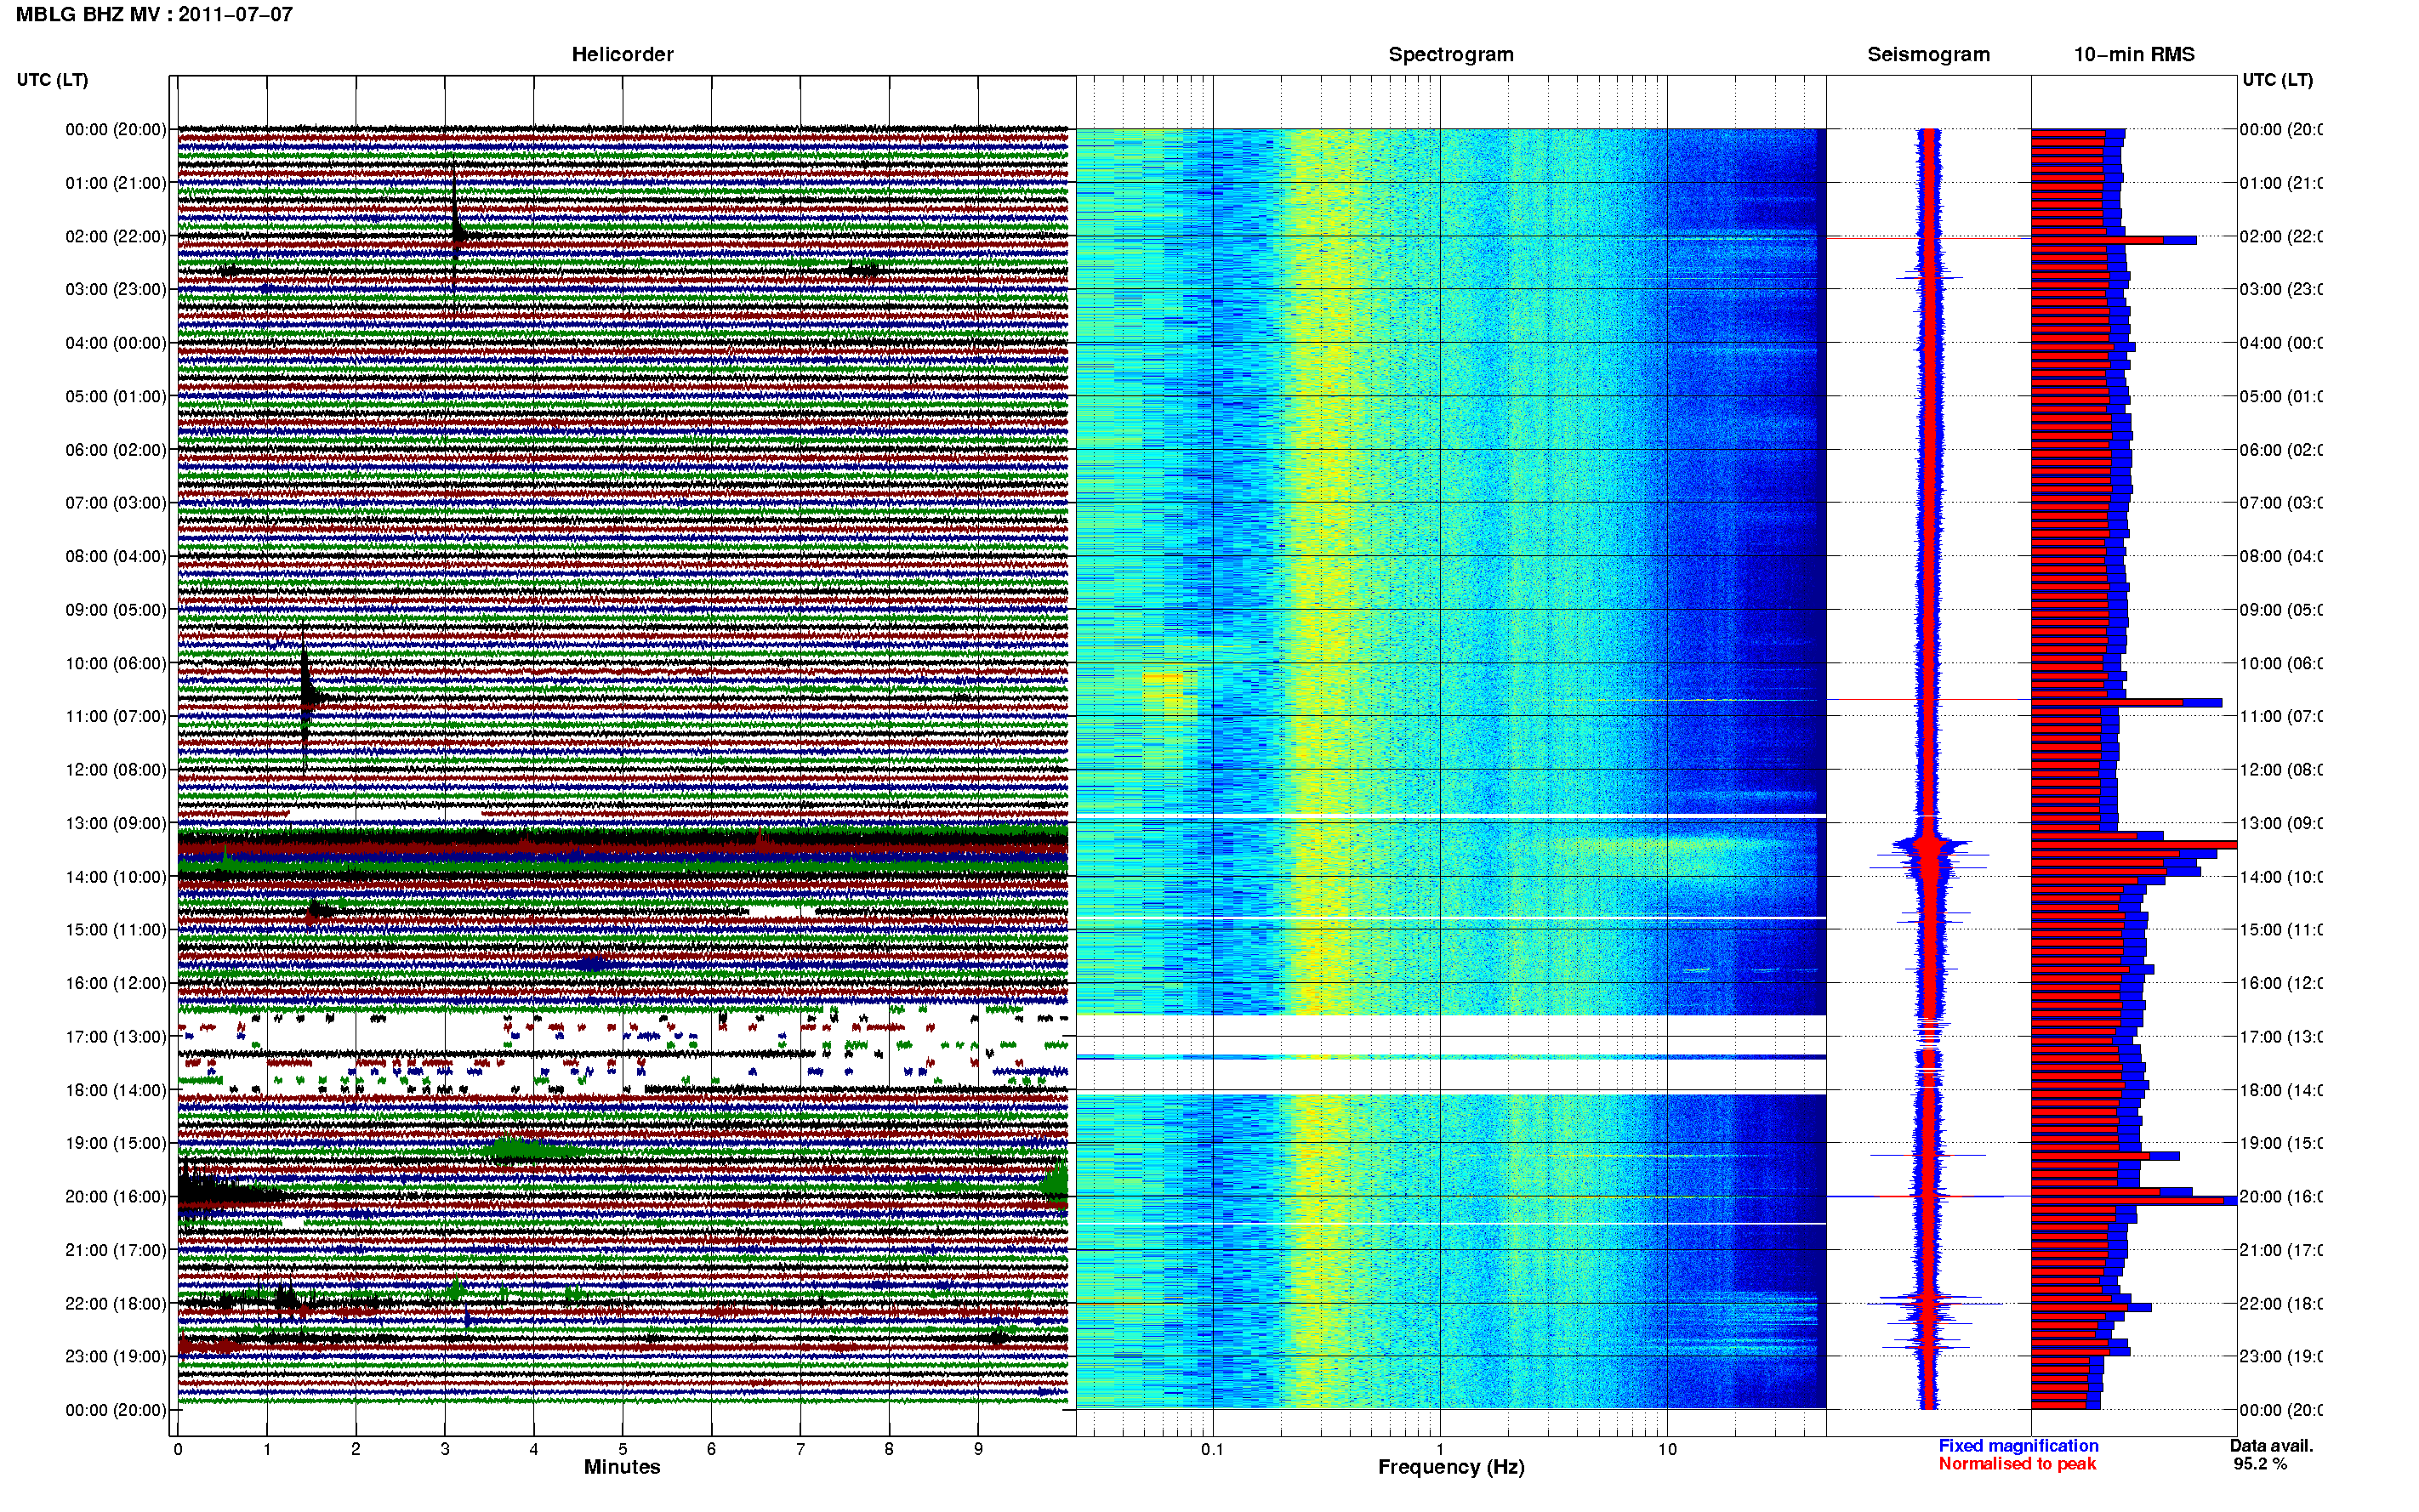Click the '0.1' frequency tick label
Image resolution: width=2419 pixels, height=1512 pixels.
click(x=1212, y=1449)
